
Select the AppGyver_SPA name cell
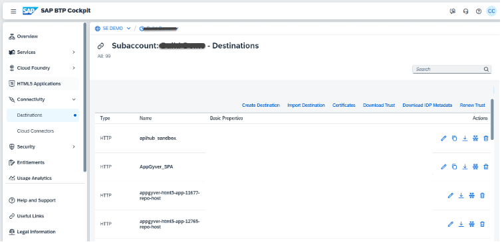156,166
